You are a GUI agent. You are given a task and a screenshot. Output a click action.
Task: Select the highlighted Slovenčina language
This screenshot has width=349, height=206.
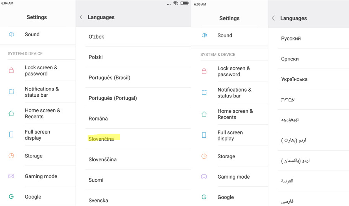[x=101, y=139]
